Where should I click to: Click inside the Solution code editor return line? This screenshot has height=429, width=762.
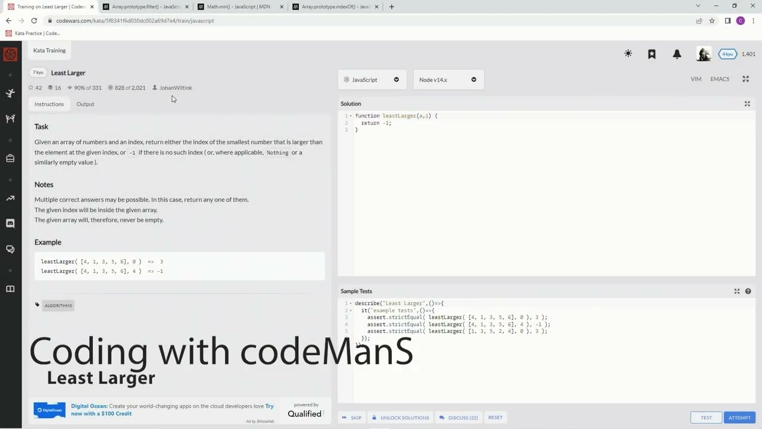click(376, 123)
